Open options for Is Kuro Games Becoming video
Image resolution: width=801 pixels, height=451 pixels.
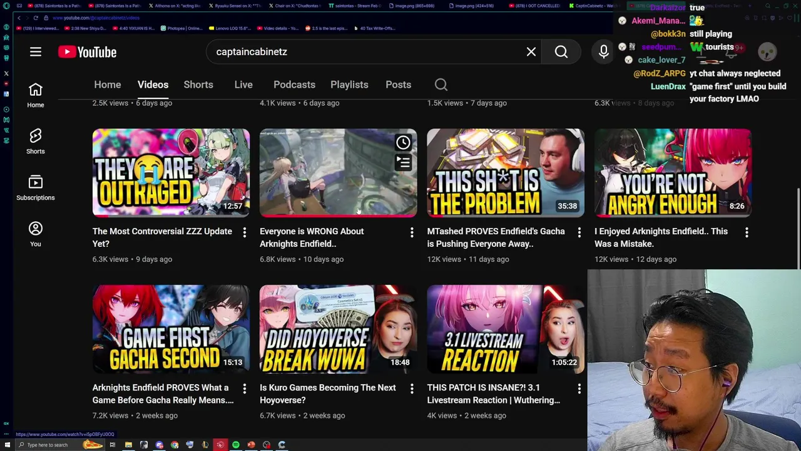pos(412,389)
